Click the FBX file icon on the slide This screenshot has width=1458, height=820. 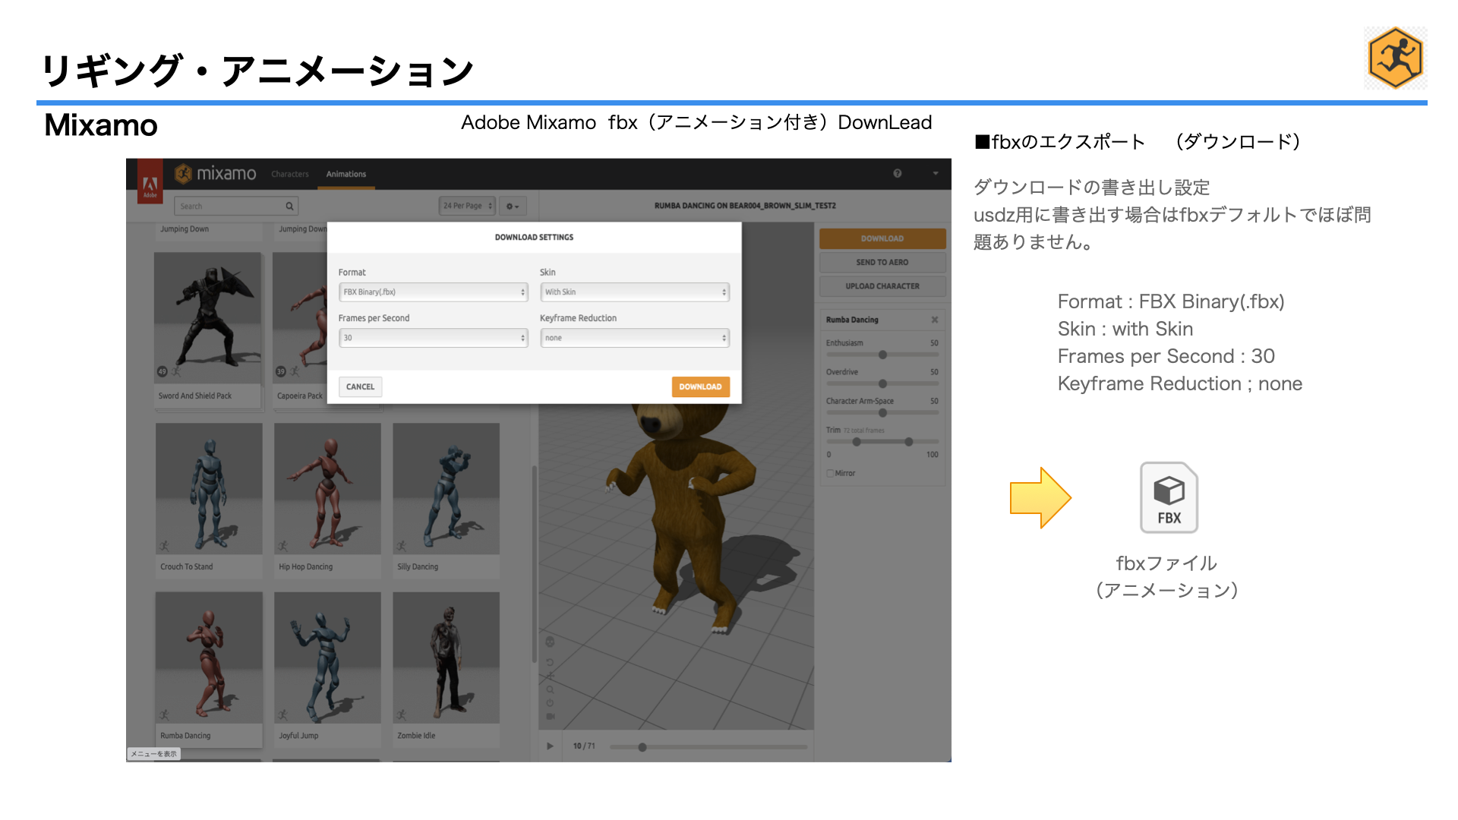(x=1169, y=497)
